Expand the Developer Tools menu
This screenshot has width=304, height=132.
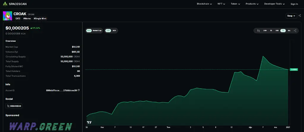pyautogui.click(x=274, y=4)
